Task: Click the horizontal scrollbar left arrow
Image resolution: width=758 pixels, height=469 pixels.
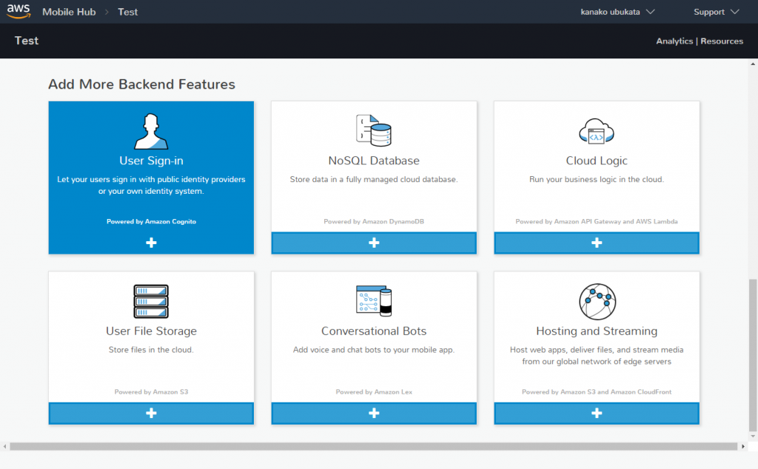Action: pos(5,446)
